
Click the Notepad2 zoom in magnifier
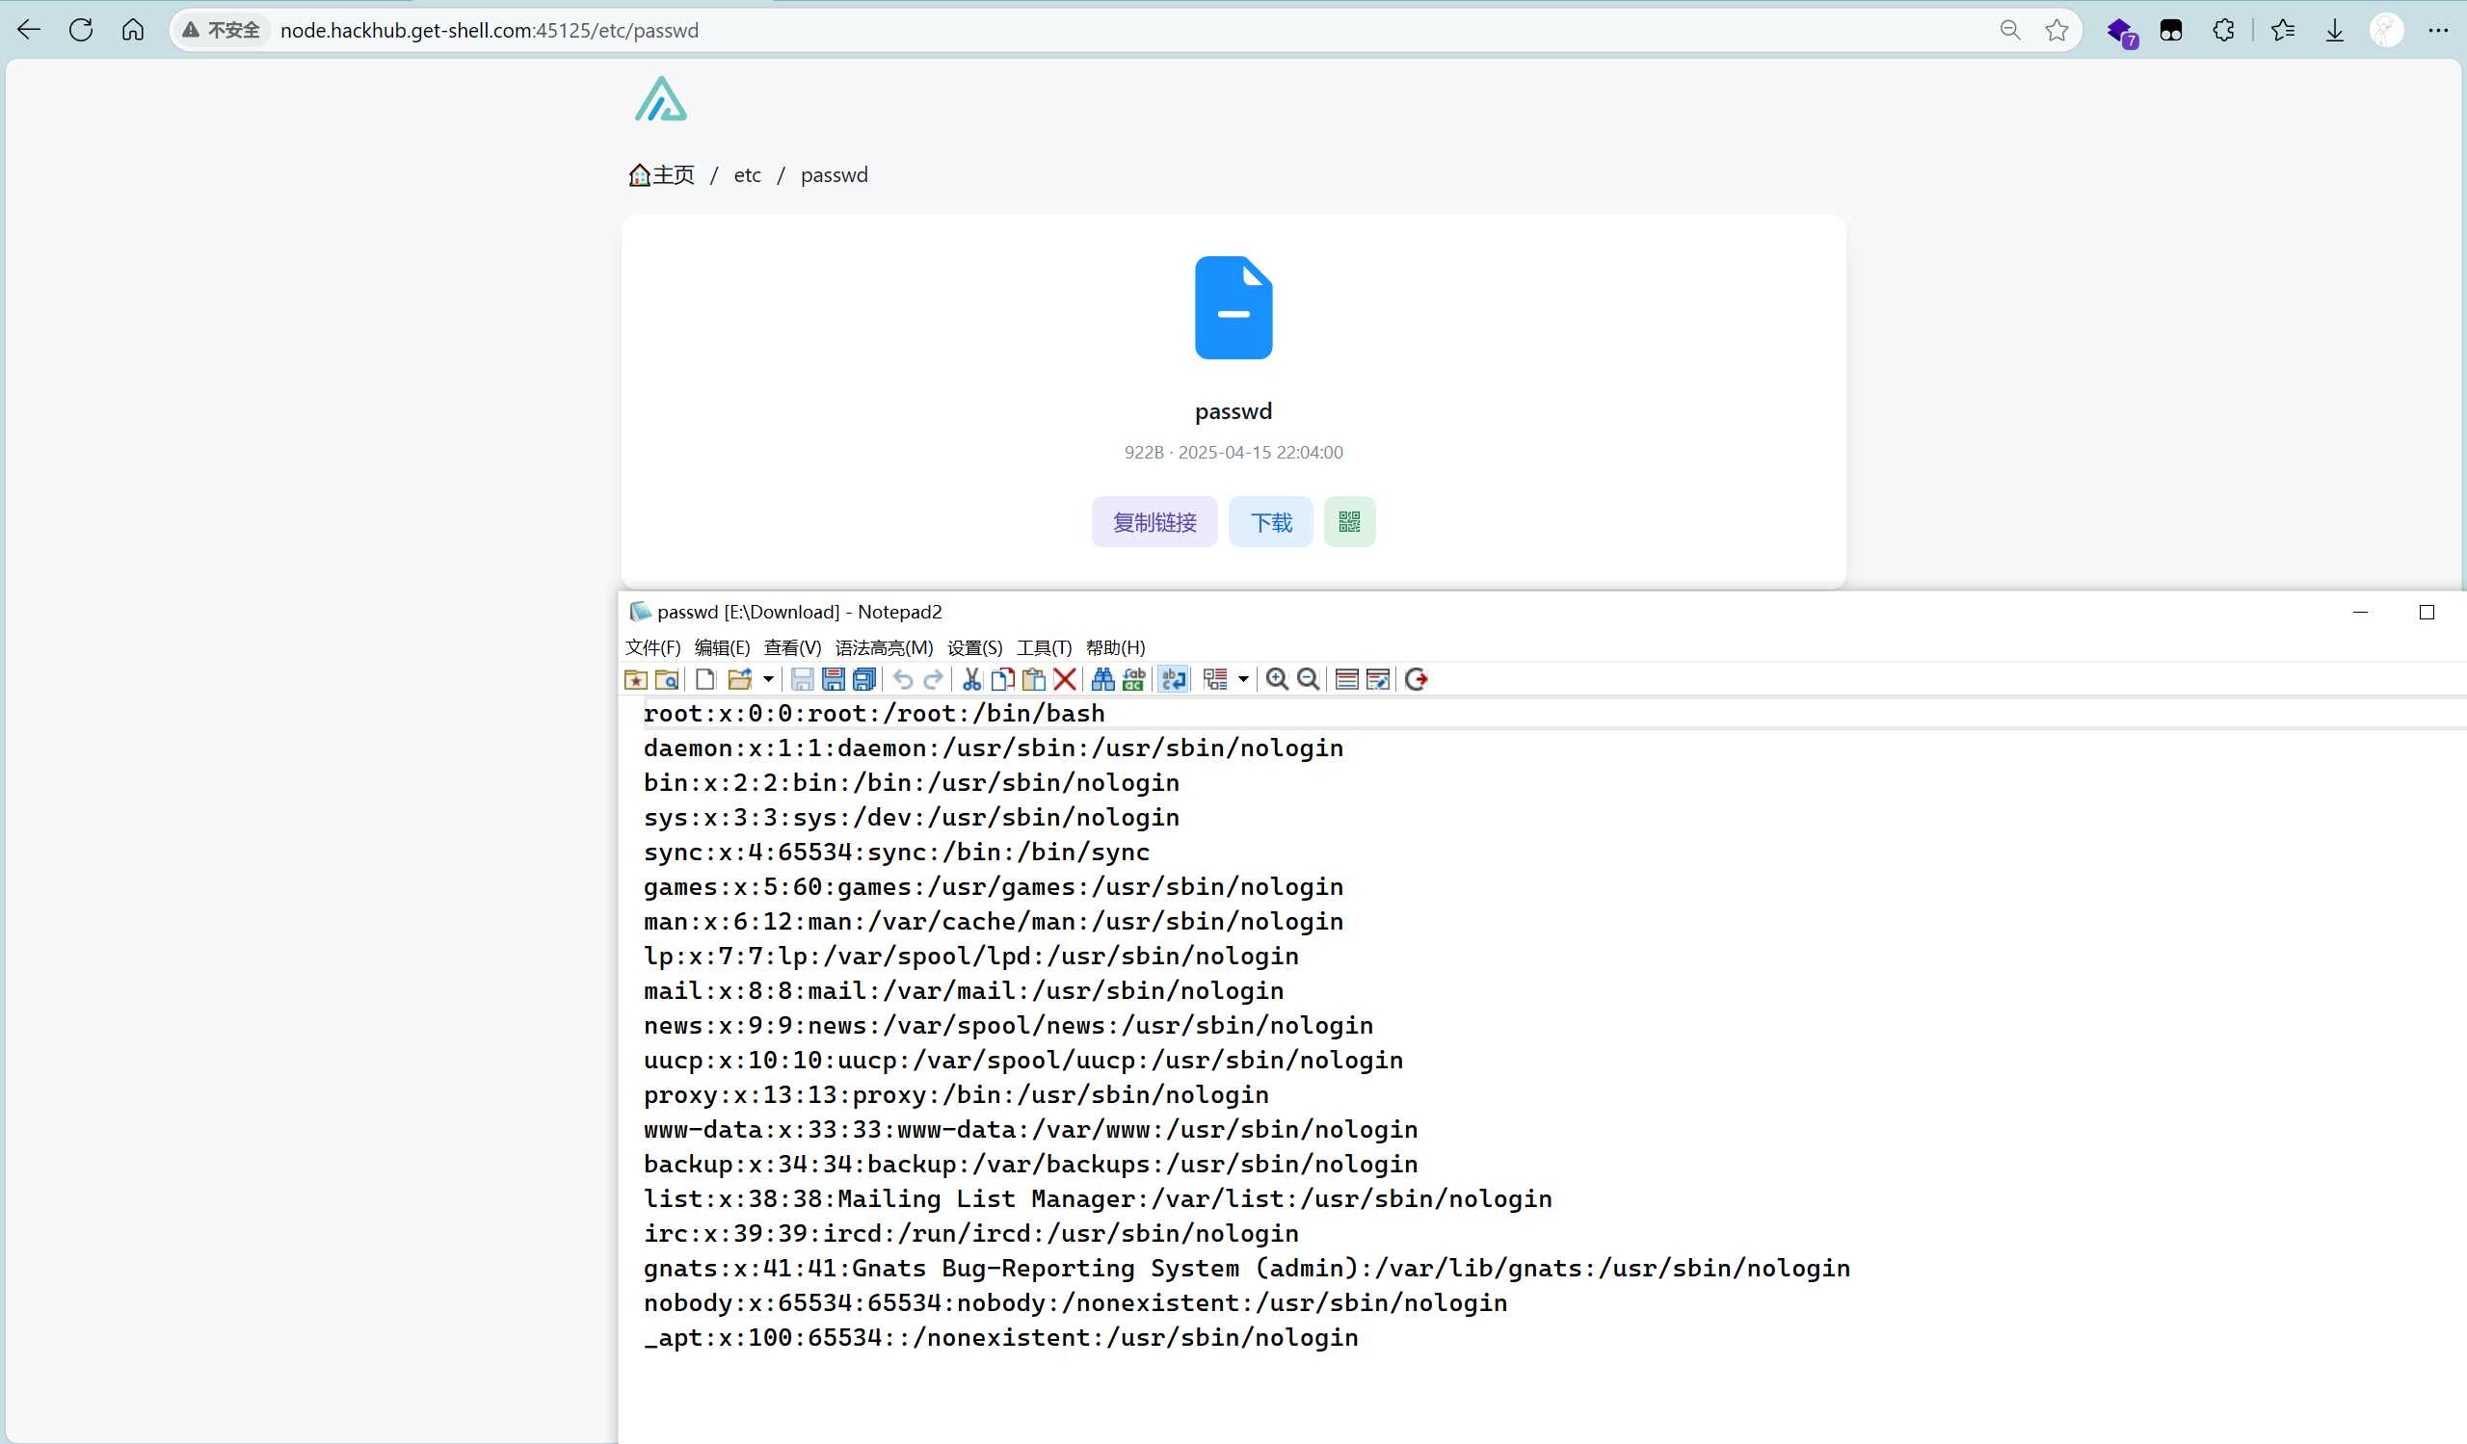(x=1277, y=679)
